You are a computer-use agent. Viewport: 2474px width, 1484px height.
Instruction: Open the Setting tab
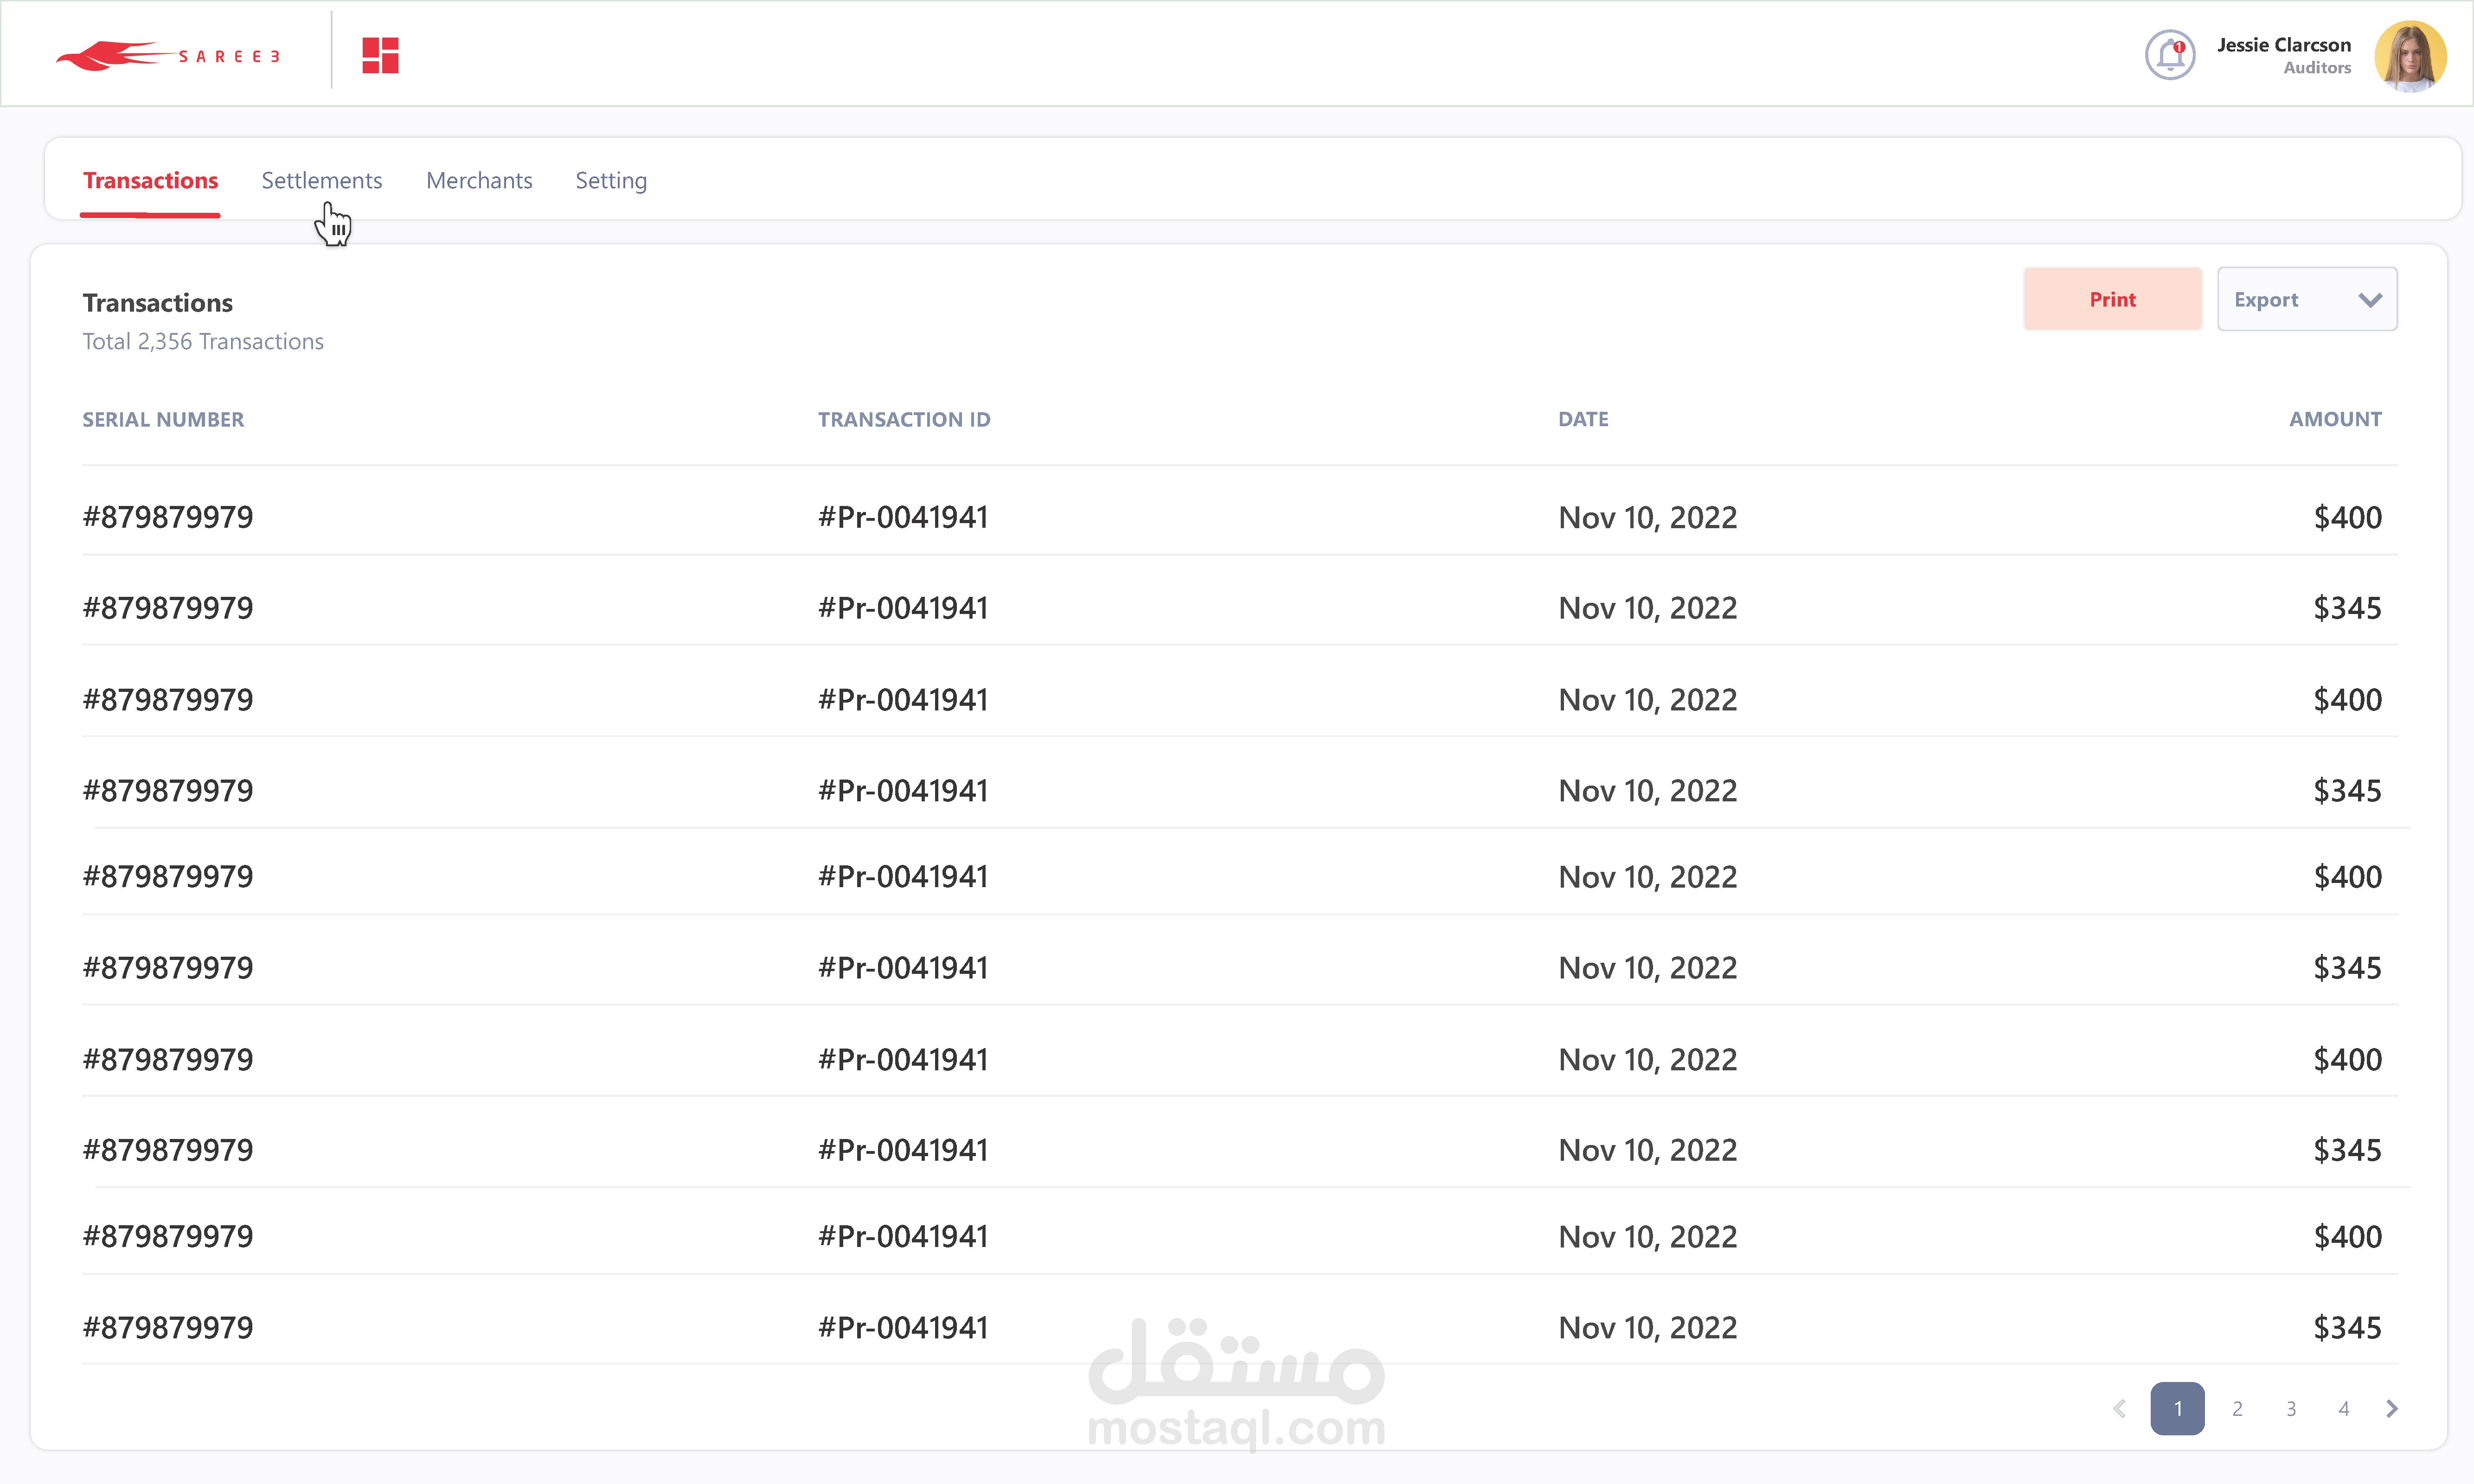point(610,180)
